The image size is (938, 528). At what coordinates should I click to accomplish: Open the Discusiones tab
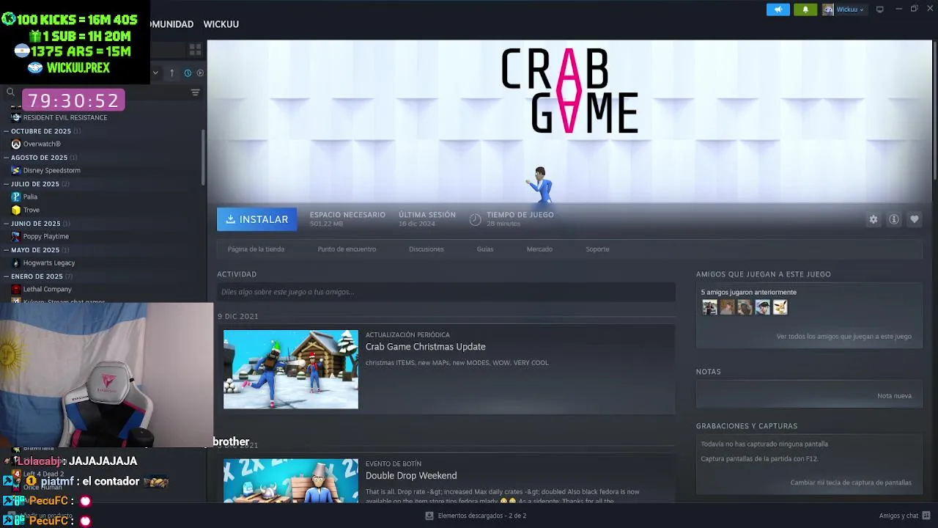coord(426,249)
